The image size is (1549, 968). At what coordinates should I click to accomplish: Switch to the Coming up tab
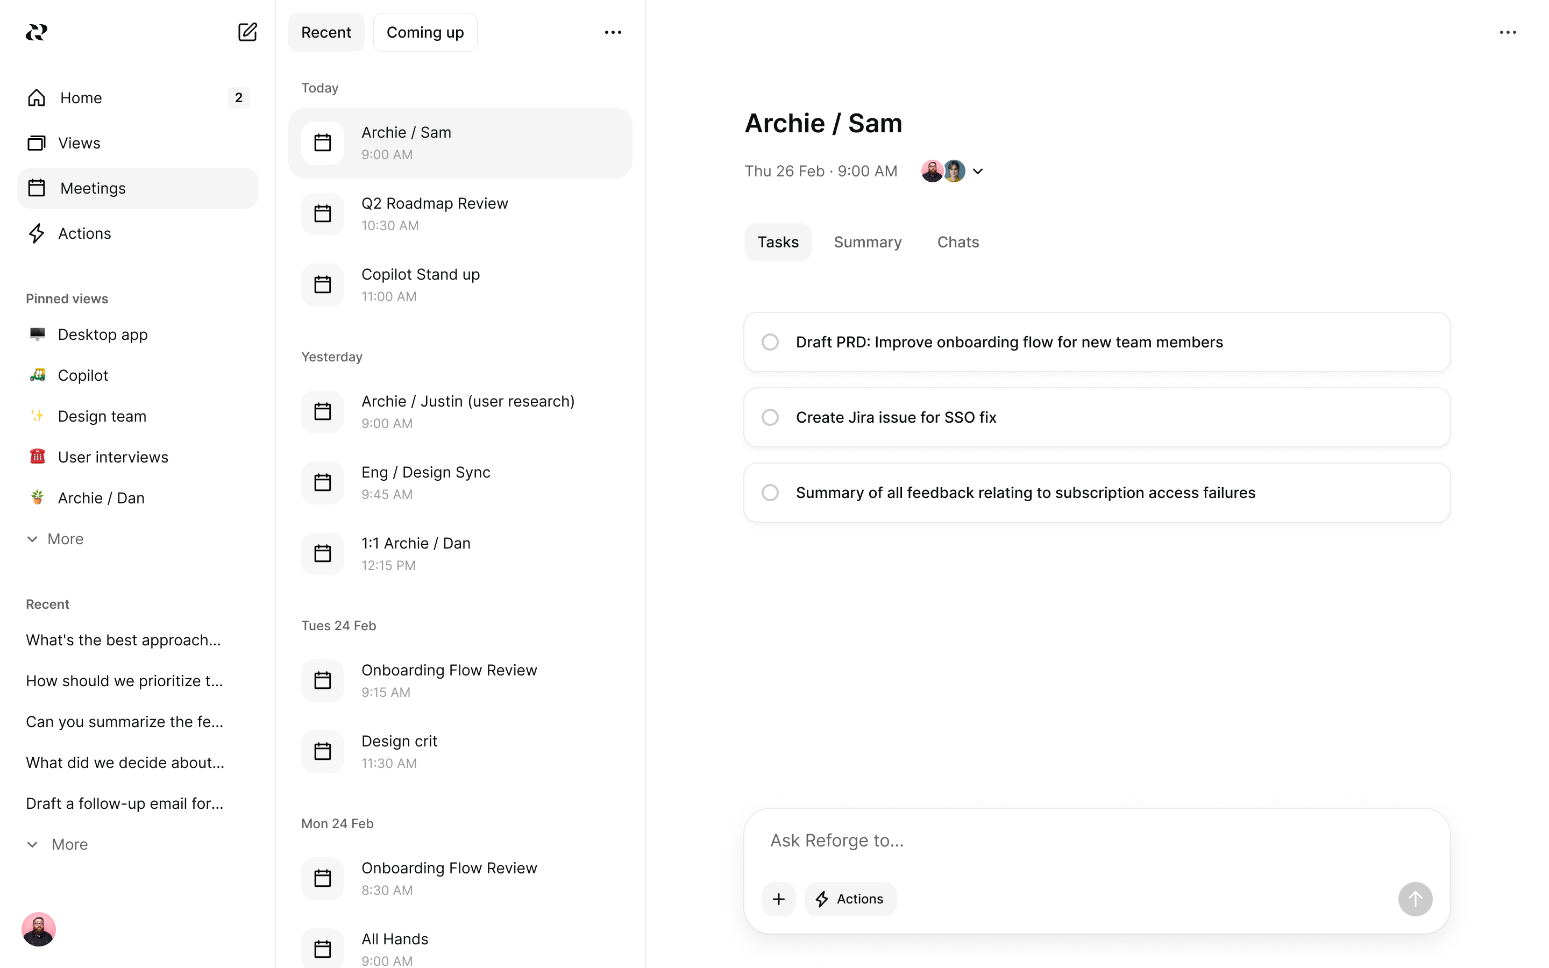pyautogui.click(x=425, y=32)
